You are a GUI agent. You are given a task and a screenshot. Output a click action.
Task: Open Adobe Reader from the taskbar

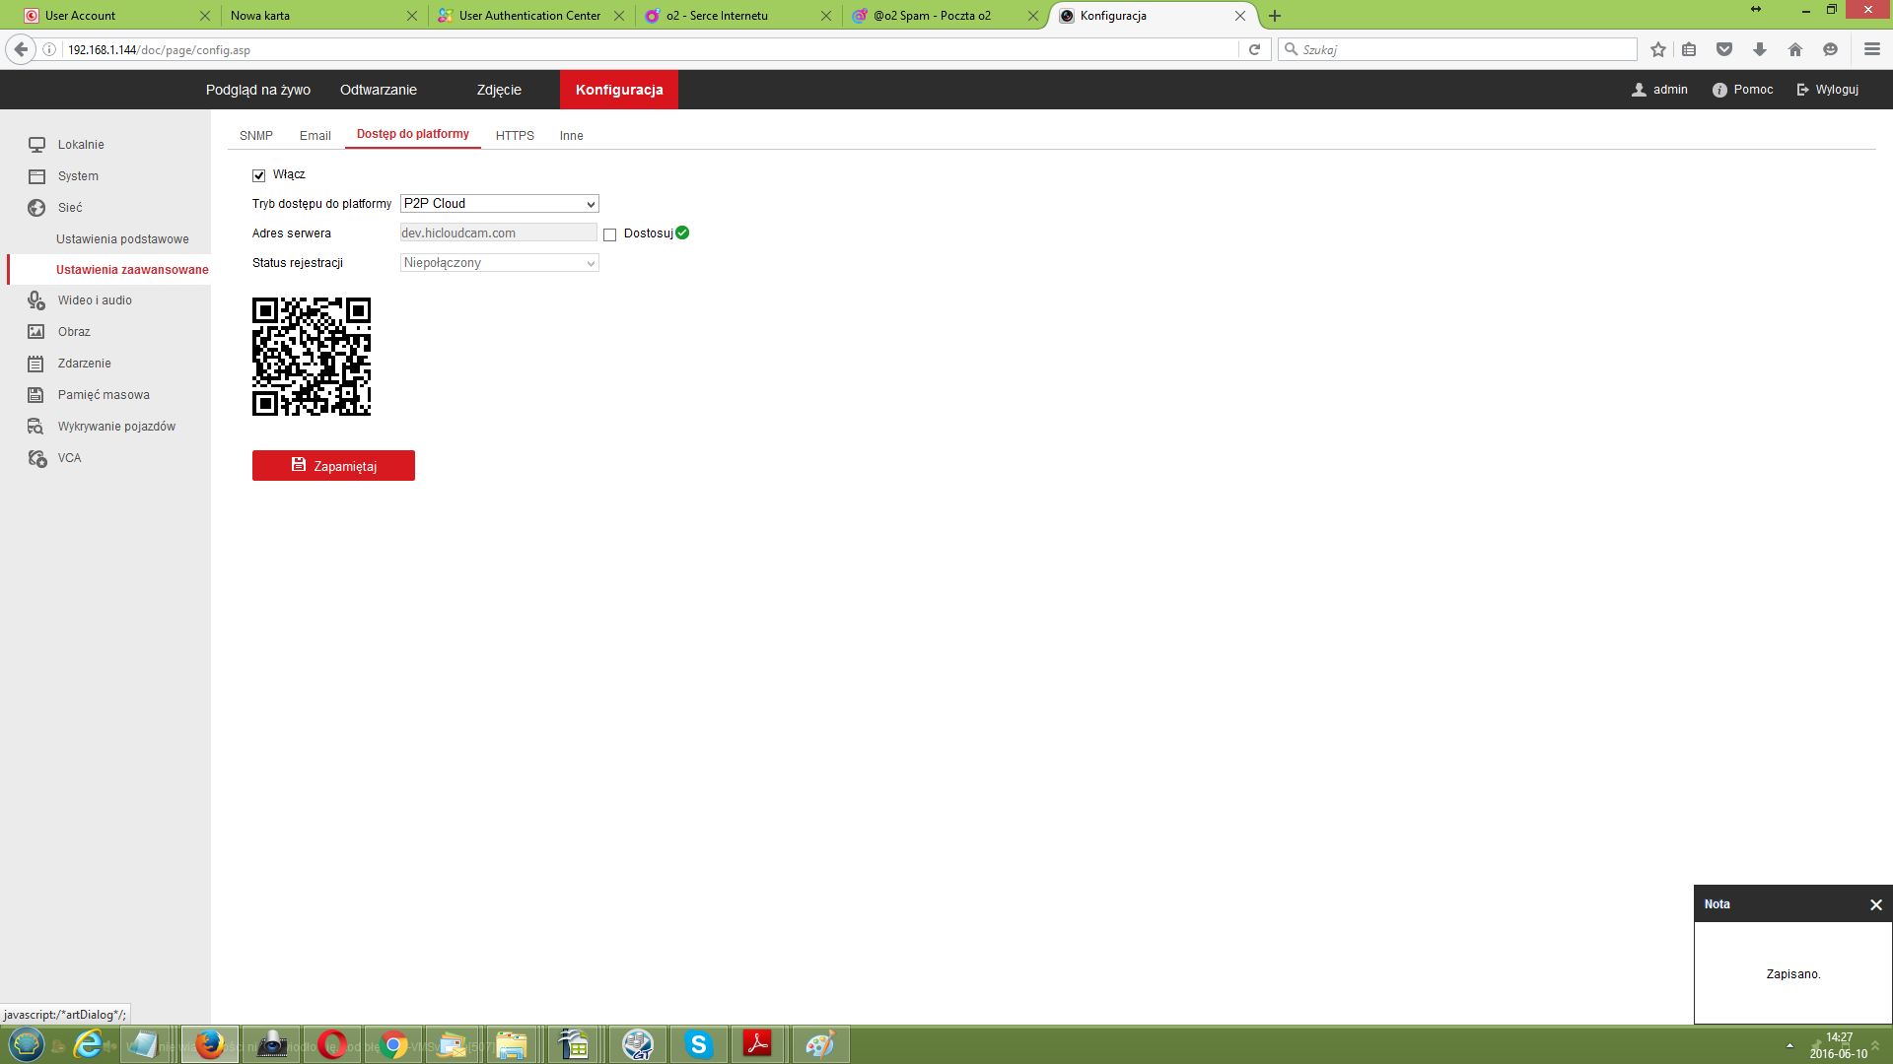click(758, 1044)
